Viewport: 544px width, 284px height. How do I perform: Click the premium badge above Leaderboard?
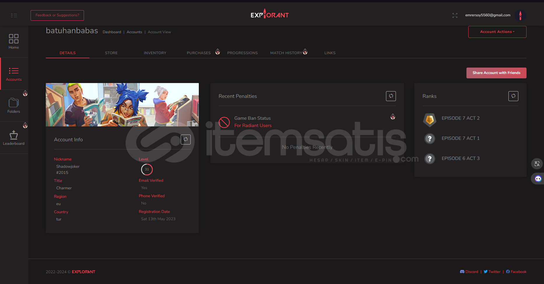coord(25,125)
